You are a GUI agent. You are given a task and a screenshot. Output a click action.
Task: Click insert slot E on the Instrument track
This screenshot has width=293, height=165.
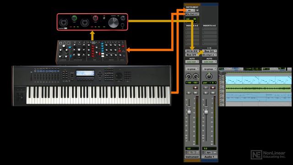[192, 44]
